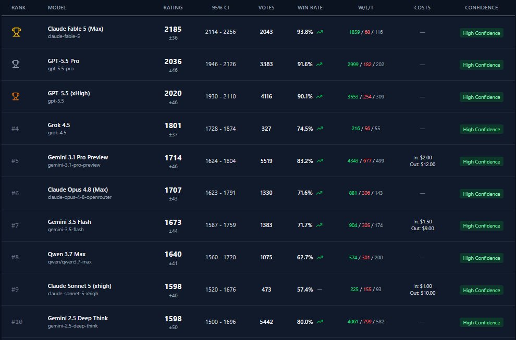Click the flat trend dash beside 57.4%

pyautogui.click(x=320, y=289)
